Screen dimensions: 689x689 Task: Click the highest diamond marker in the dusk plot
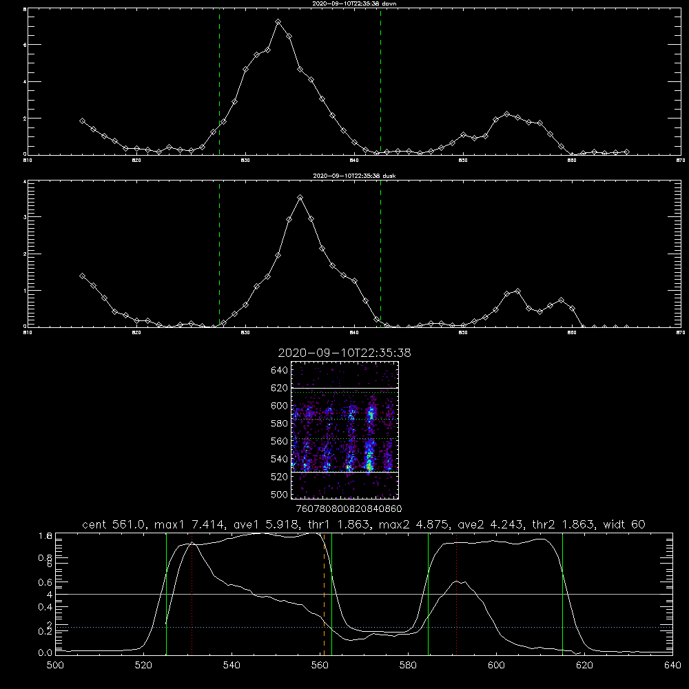pyautogui.click(x=300, y=198)
